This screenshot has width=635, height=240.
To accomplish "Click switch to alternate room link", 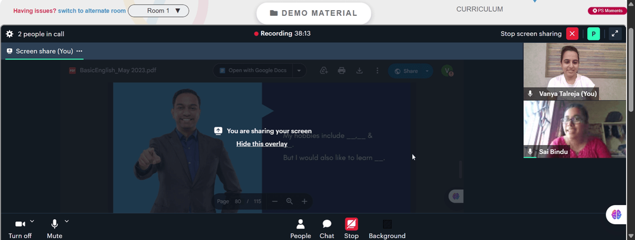I will [91, 11].
